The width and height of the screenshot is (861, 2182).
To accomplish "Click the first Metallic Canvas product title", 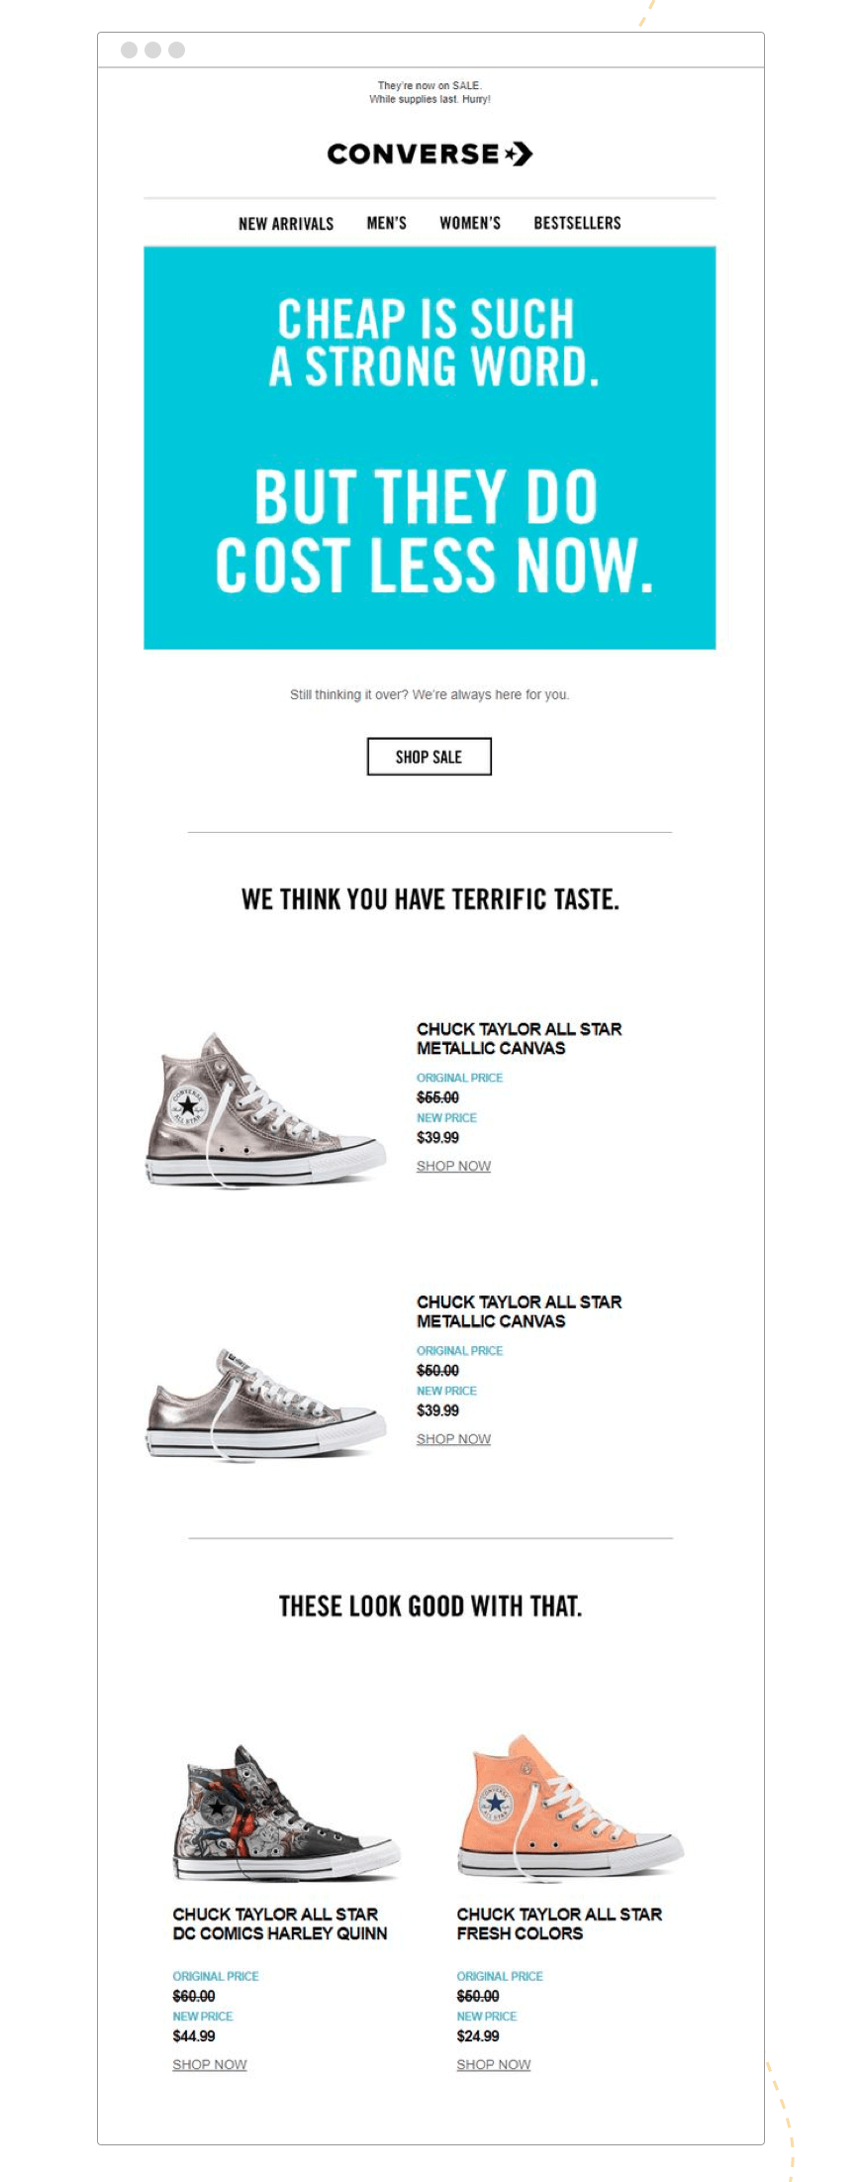I will 520,1038.
